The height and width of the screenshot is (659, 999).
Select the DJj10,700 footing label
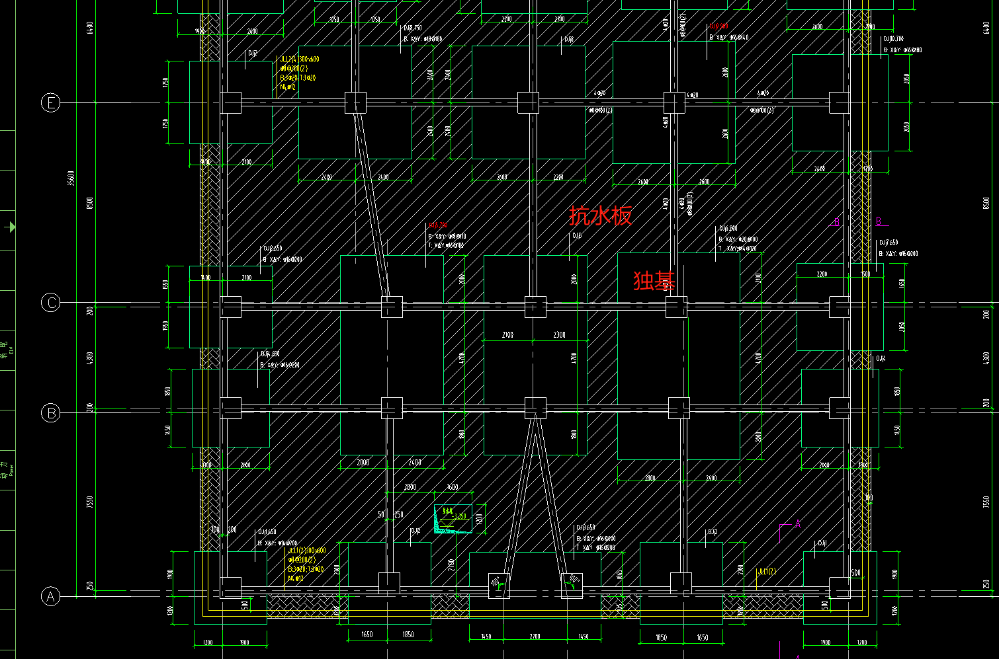click(x=893, y=40)
